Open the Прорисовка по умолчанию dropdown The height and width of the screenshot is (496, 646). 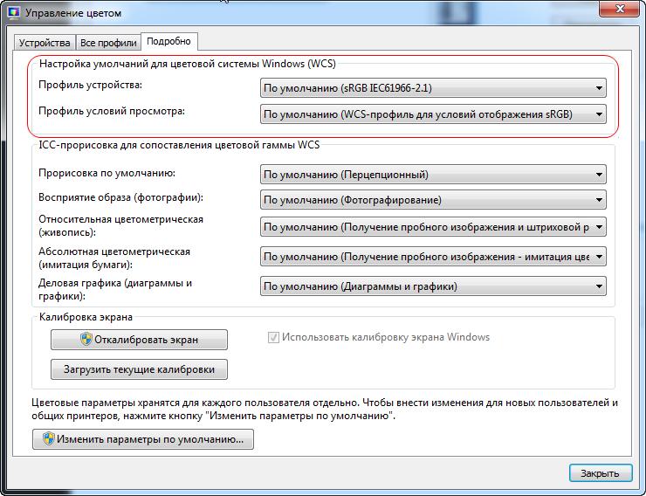click(x=433, y=175)
